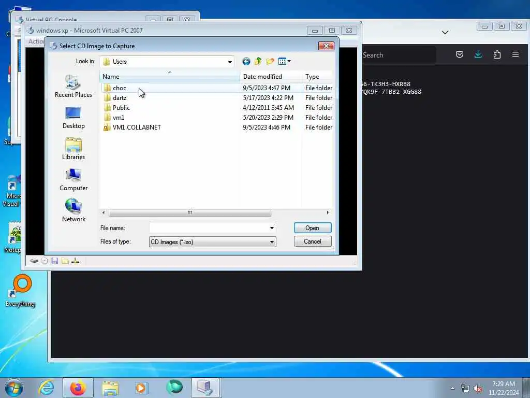Click the scrollbar right arrow
The width and height of the screenshot is (530, 398).
(328, 212)
